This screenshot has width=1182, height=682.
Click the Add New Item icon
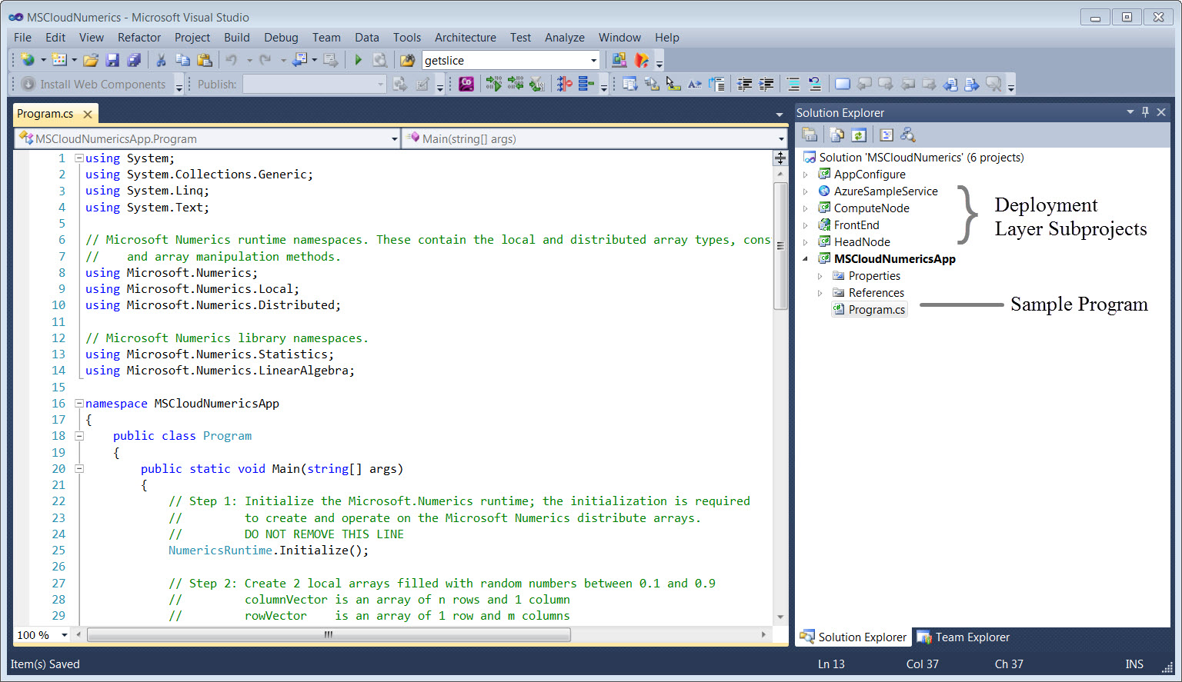59,60
